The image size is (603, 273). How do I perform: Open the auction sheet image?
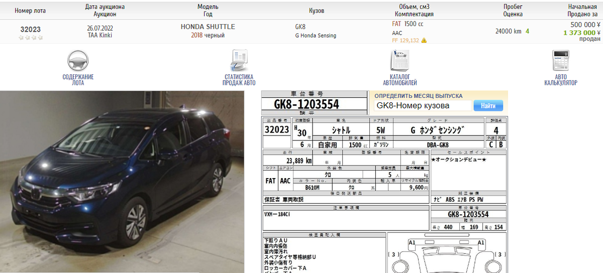point(385,182)
